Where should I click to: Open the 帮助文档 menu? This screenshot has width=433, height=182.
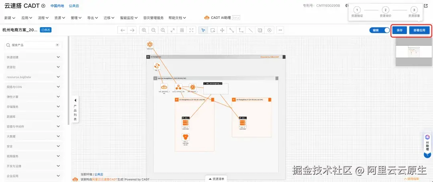click(177, 18)
